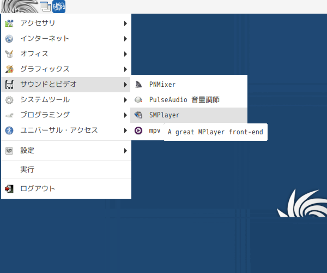Expand the インターネット submenu arrow
Image resolution: width=327 pixels, height=273 pixels.
[125, 39]
